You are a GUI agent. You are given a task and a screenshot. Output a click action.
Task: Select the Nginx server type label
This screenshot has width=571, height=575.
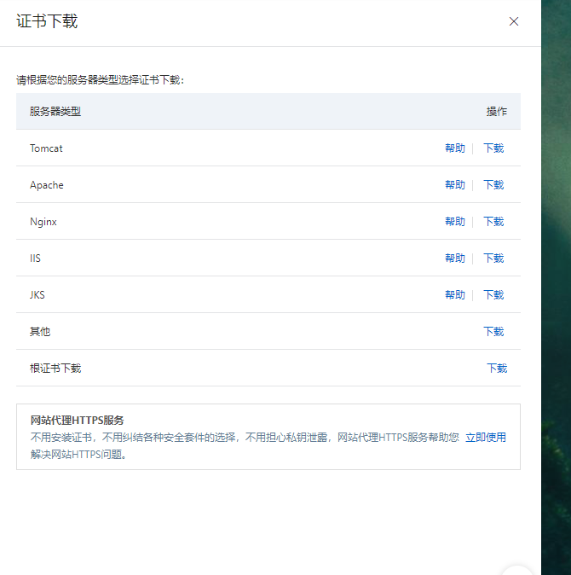43,222
